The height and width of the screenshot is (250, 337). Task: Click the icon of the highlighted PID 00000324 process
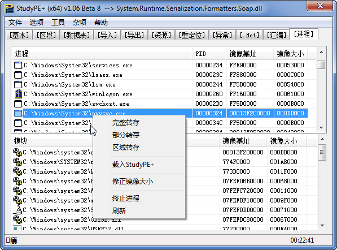[x=18, y=113]
